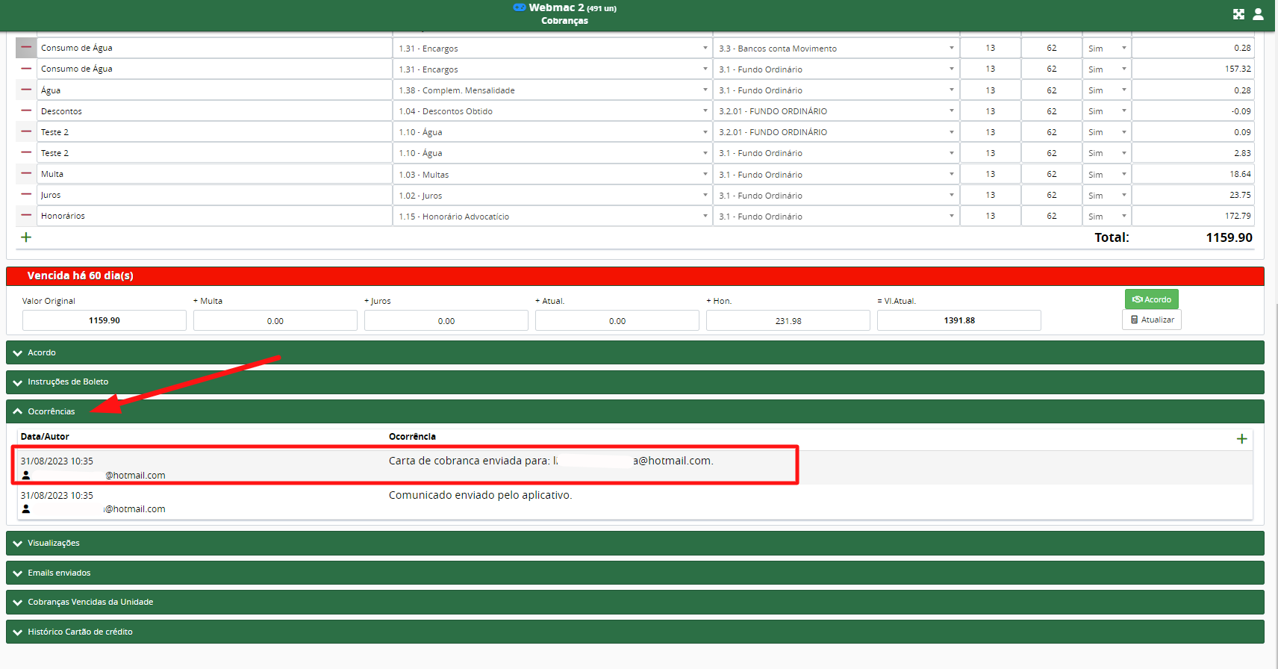The height and width of the screenshot is (669, 1278).
Task: Add a new charge item with plus icon
Action: click(26, 237)
